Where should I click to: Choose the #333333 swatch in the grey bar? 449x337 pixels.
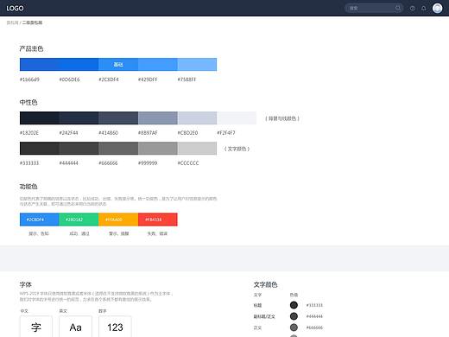(x=40, y=149)
